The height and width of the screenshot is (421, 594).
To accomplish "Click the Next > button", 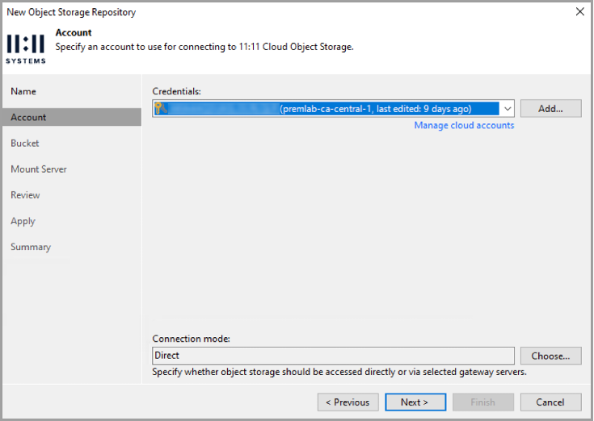I will point(415,402).
